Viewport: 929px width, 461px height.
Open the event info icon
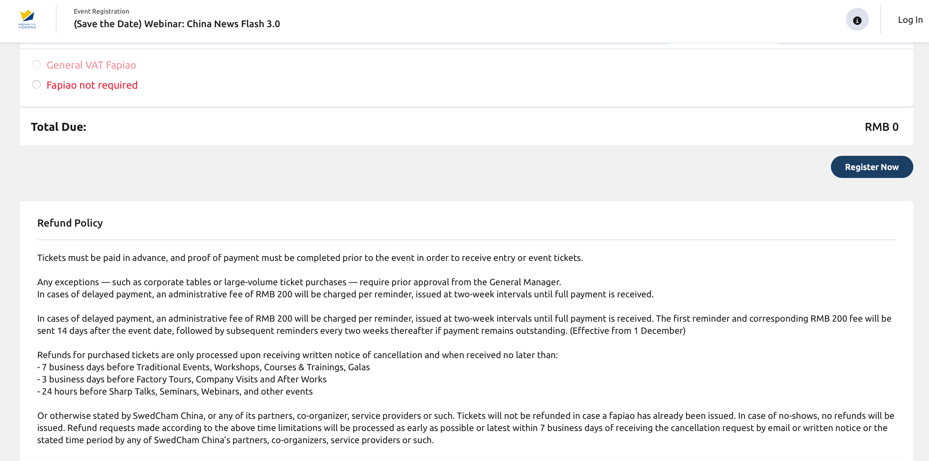pos(857,20)
